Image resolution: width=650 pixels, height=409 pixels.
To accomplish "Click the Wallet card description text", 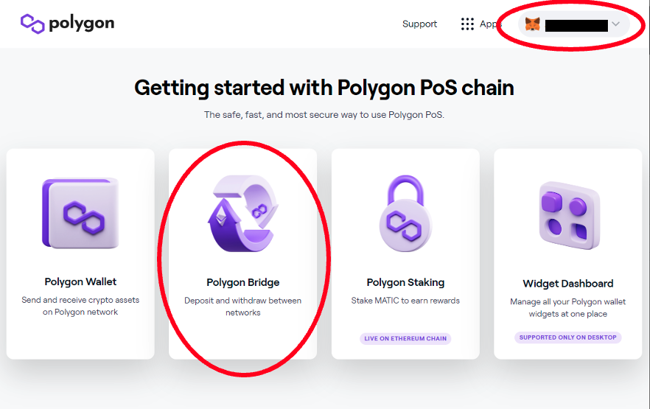I will click(80, 306).
